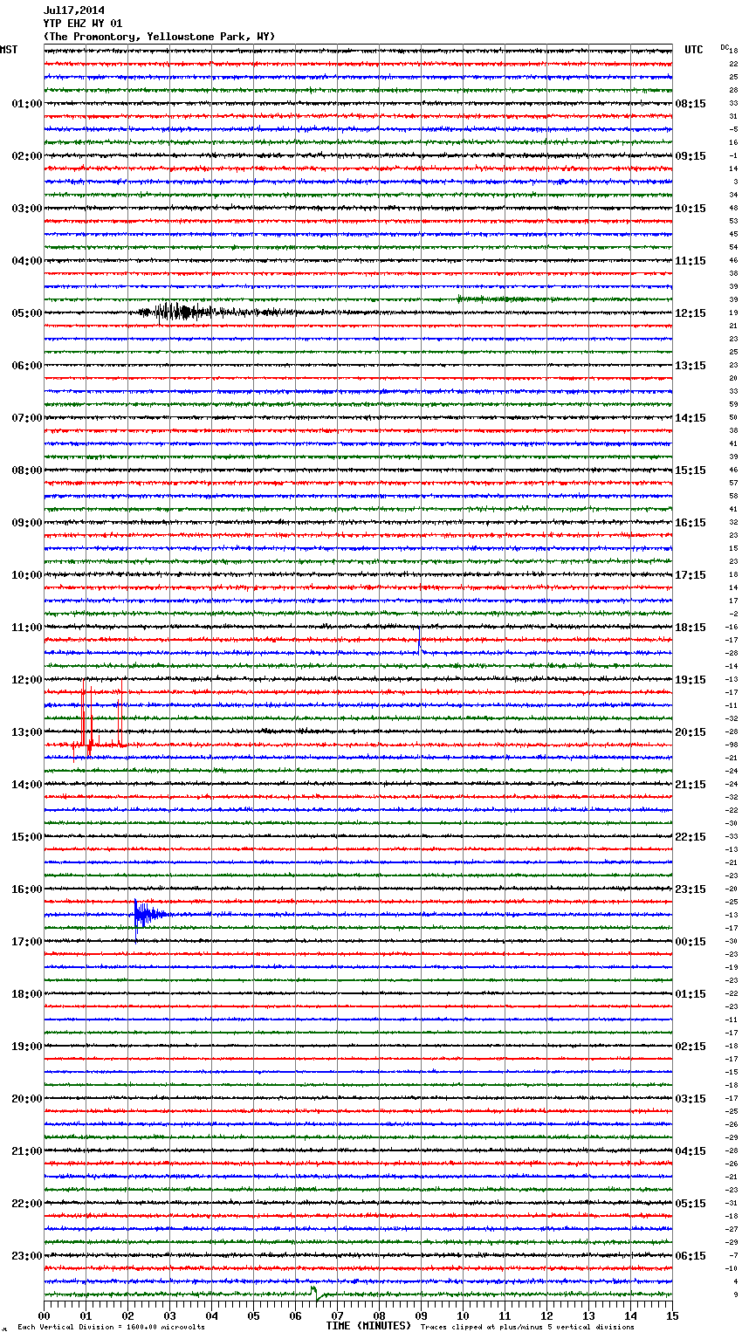Click the tall red spikes near 13:00 trace
Screen dimensions: 742x1339
[x=99, y=723]
